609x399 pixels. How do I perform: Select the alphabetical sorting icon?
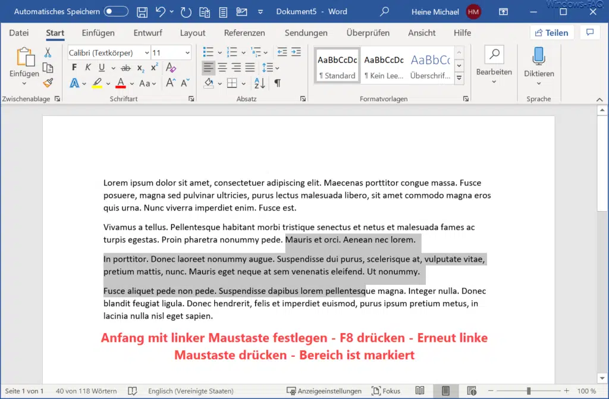pyautogui.click(x=261, y=83)
